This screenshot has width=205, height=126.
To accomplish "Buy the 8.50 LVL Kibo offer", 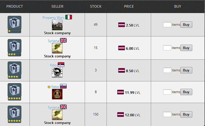I will tap(186, 70).
